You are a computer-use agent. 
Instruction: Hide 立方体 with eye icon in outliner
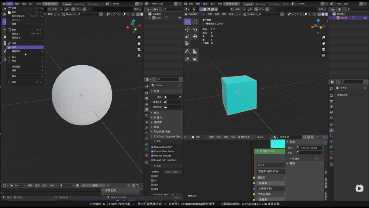(365, 18)
